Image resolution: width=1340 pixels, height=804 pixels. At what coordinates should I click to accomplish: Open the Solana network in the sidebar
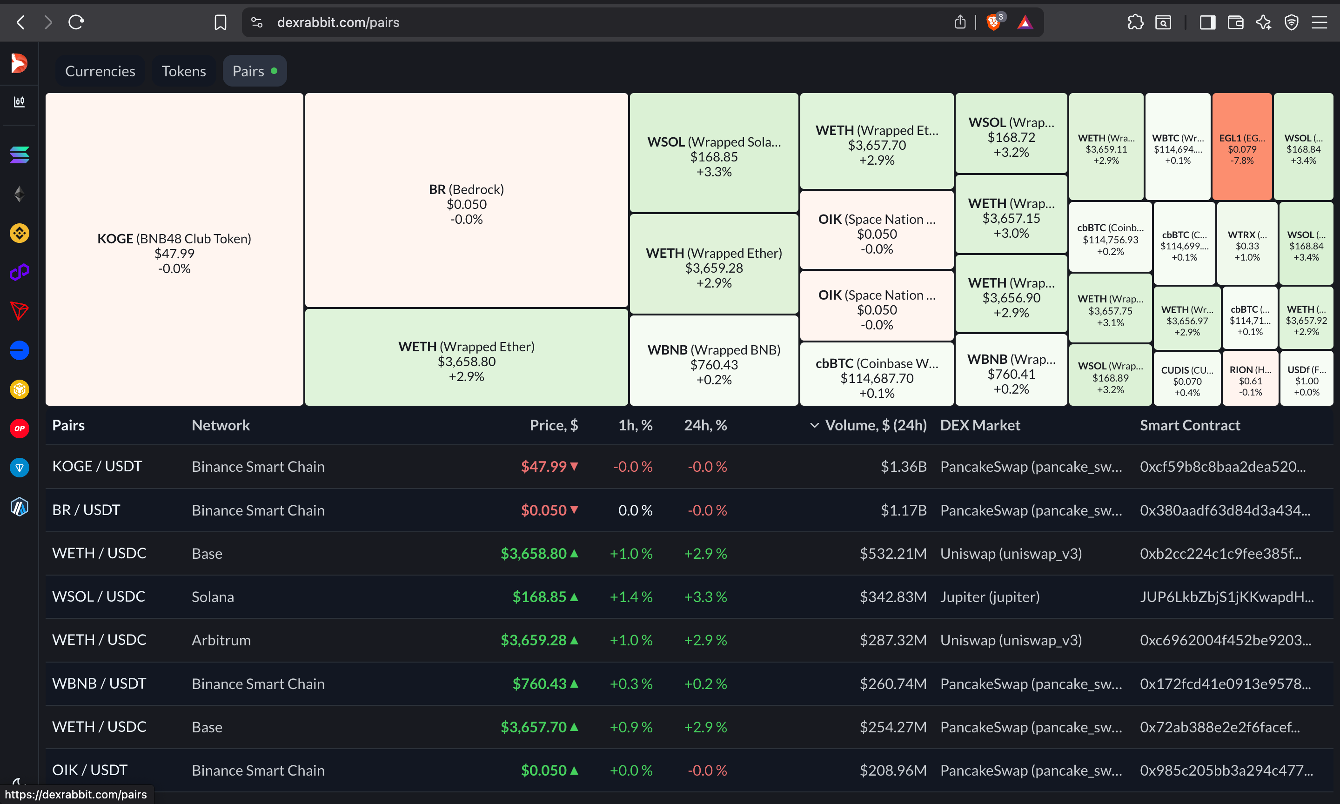[x=20, y=155]
